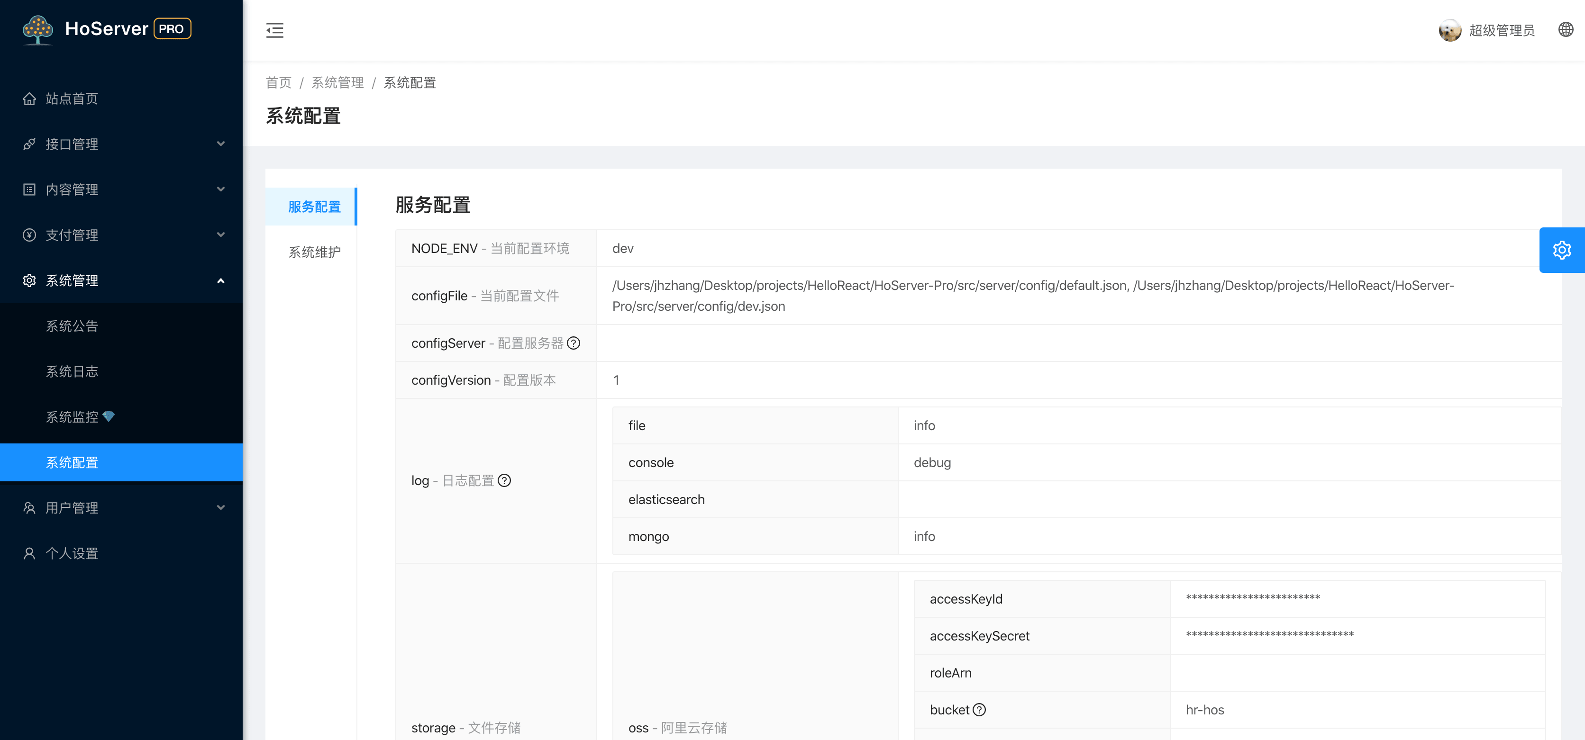Click the console level debug

click(932, 462)
